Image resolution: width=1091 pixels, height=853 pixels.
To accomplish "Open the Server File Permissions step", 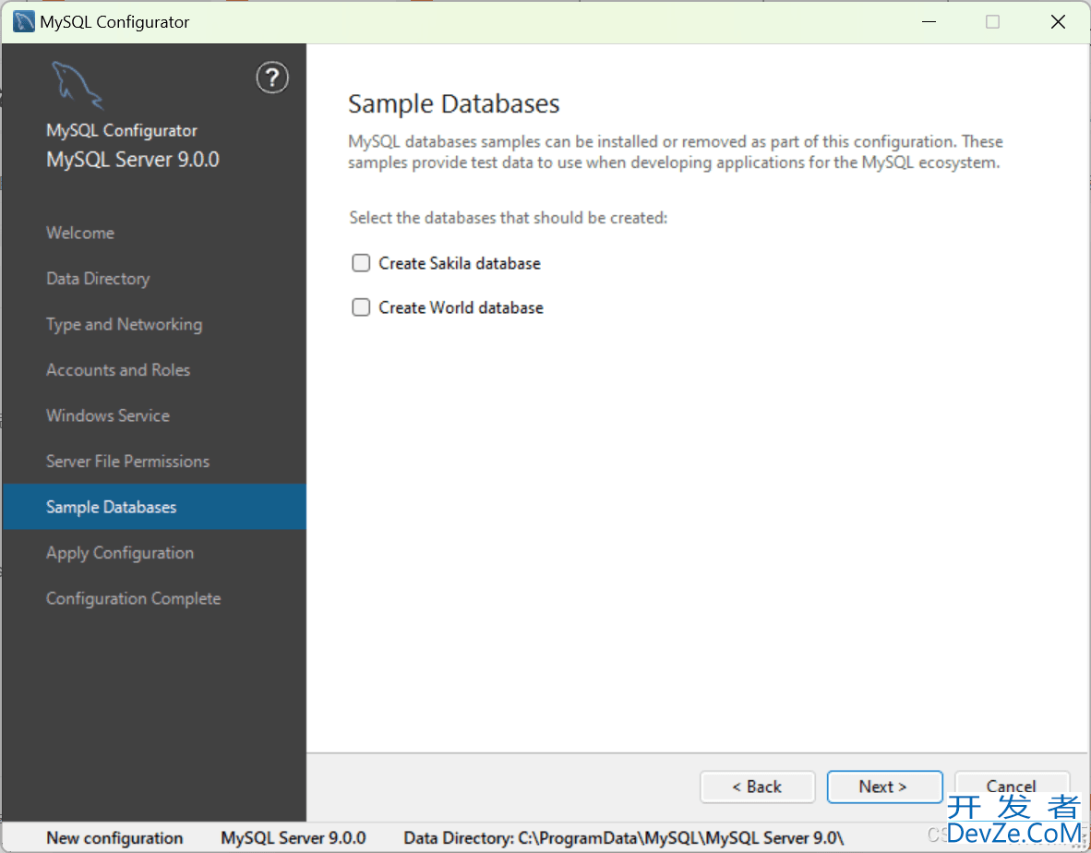I will tap(128, 462).
